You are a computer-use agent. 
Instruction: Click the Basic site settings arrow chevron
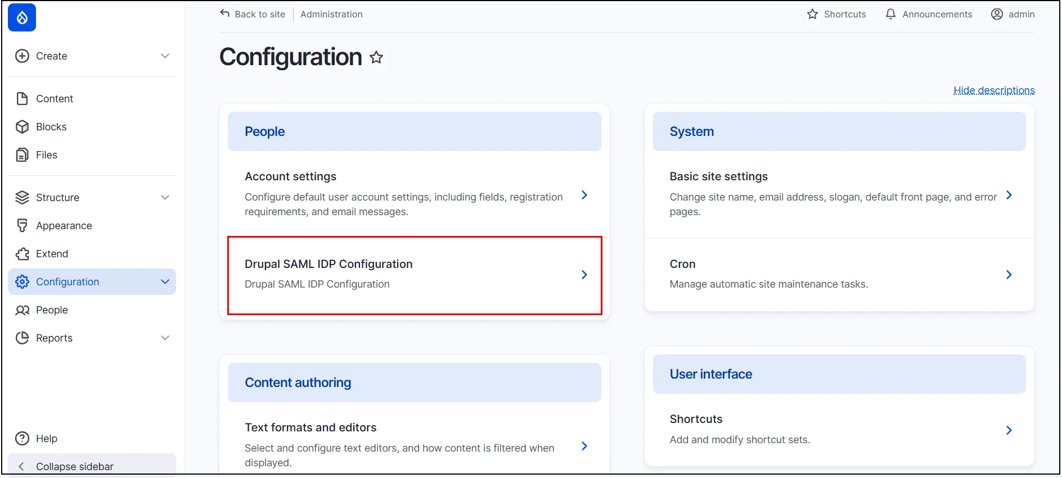[1009, 195]
